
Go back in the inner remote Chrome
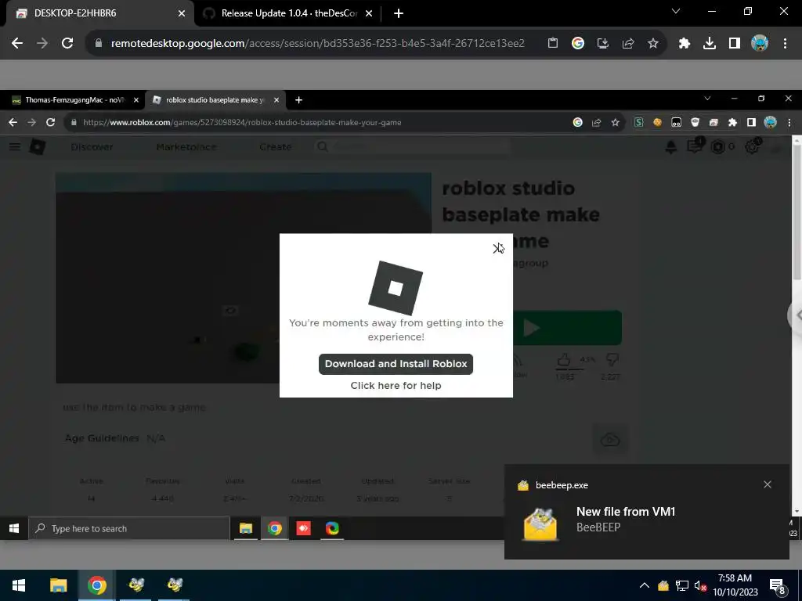13,122
